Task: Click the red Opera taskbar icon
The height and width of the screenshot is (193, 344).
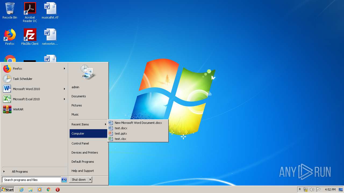Action: (x=58, y=190)
